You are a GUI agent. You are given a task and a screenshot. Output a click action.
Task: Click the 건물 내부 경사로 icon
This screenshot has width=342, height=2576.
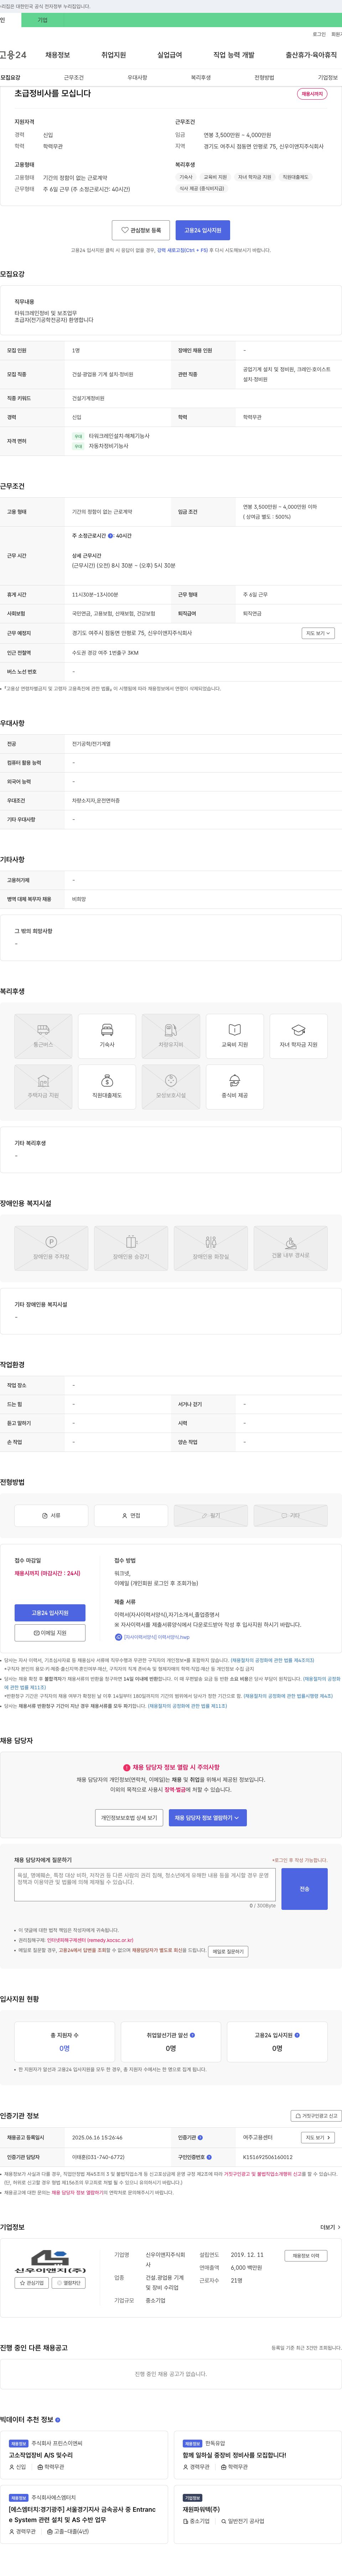point(290,1248)
